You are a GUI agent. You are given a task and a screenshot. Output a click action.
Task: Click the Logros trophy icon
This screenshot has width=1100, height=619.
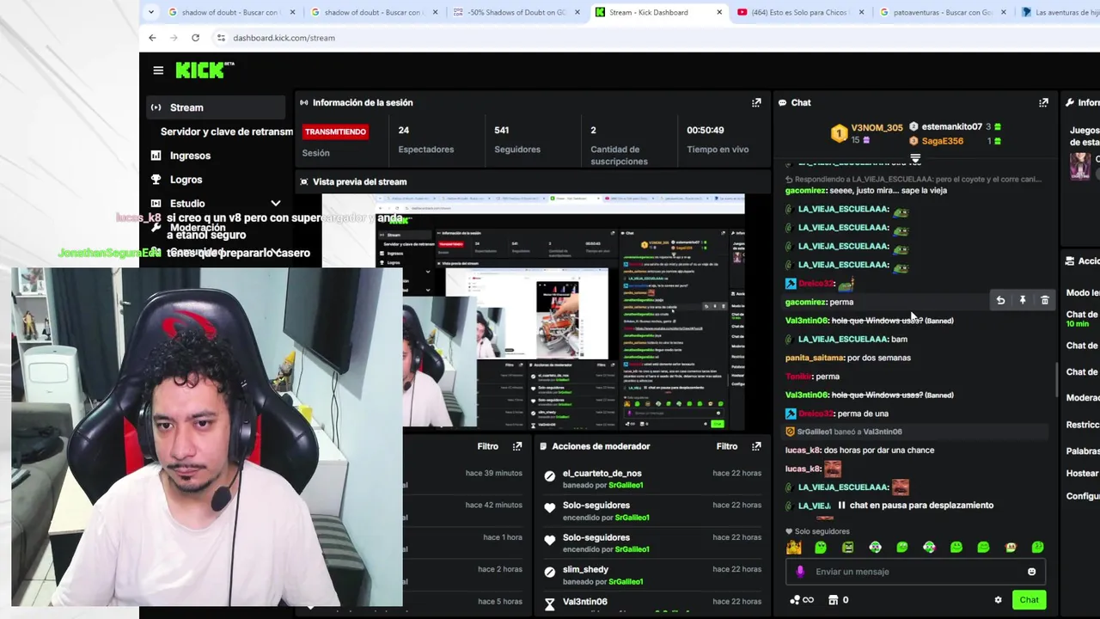pyautogui.click(x=156, y=180)
